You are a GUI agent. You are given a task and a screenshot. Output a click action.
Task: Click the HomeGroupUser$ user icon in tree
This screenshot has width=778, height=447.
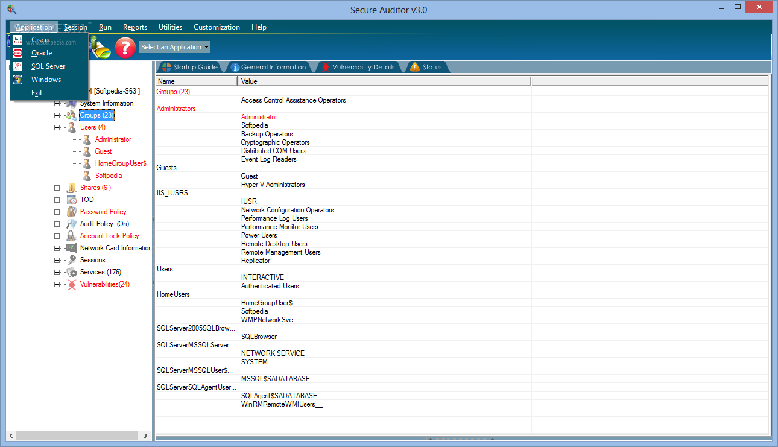tap(87, 163)
